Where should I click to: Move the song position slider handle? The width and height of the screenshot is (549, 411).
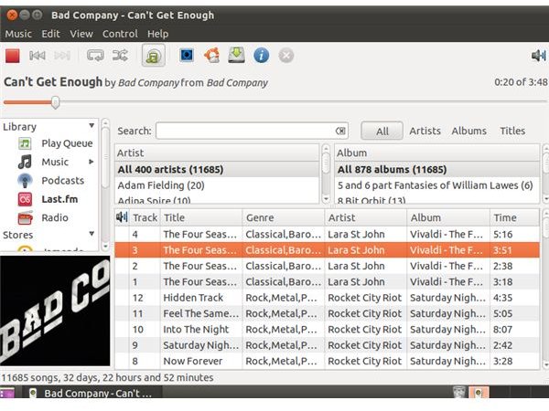coord(55,102)
